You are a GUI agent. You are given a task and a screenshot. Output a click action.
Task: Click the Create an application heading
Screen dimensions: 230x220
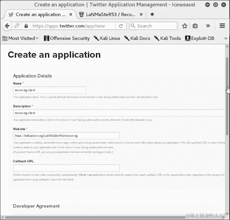pos(54,55)
